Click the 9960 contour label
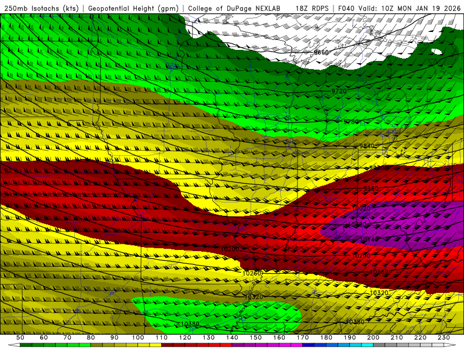Screen dimensions: 464x348 point(371,188)
